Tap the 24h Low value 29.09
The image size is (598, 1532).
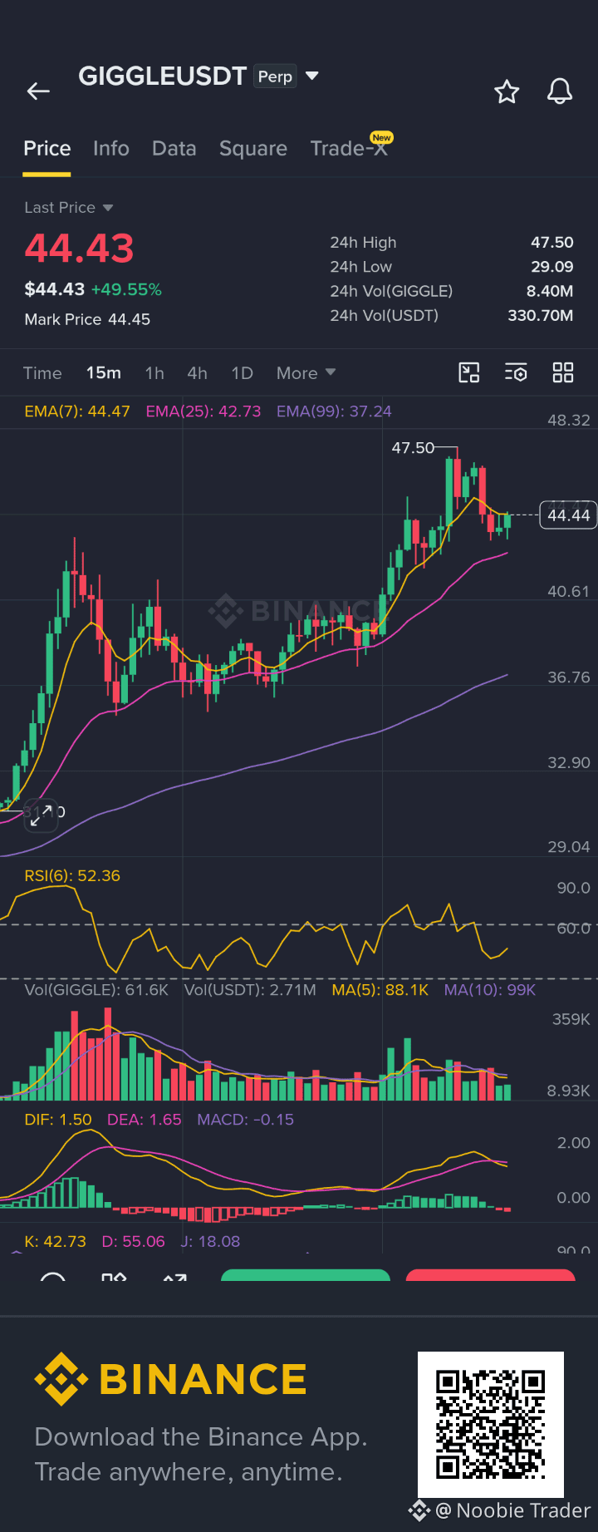pyautogui.click(x=552, y=267)
